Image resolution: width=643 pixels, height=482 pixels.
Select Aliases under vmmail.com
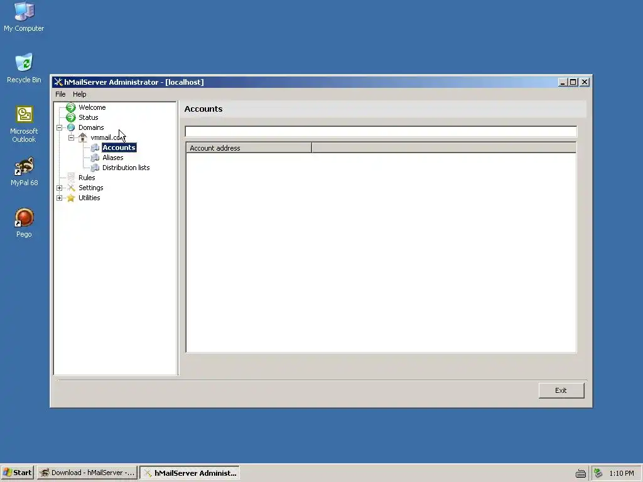tap(113, 158)
